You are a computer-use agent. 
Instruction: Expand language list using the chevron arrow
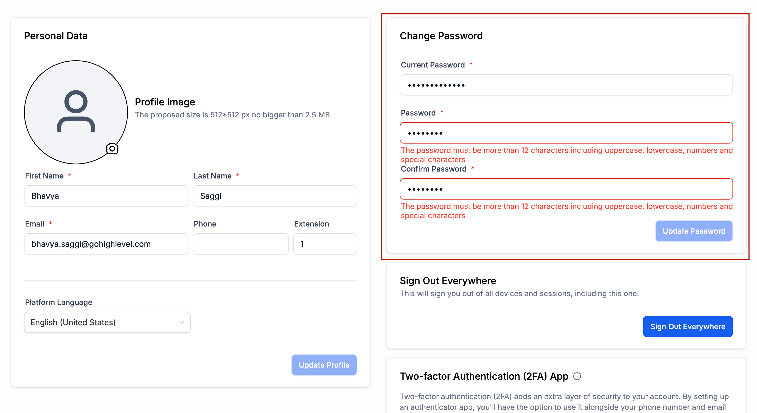(181, 322)
